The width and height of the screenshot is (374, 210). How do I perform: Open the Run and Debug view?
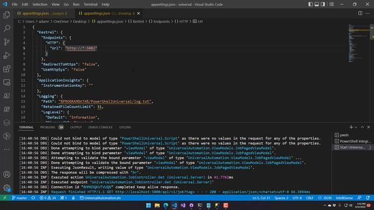click(x=6, y=55)
